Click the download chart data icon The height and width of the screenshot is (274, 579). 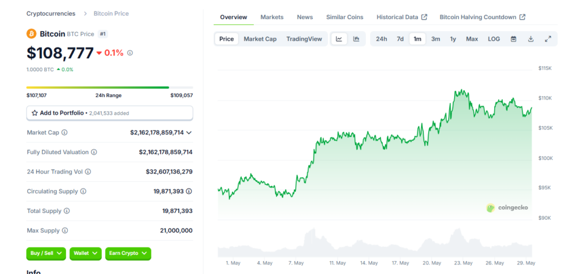(530, 39)
